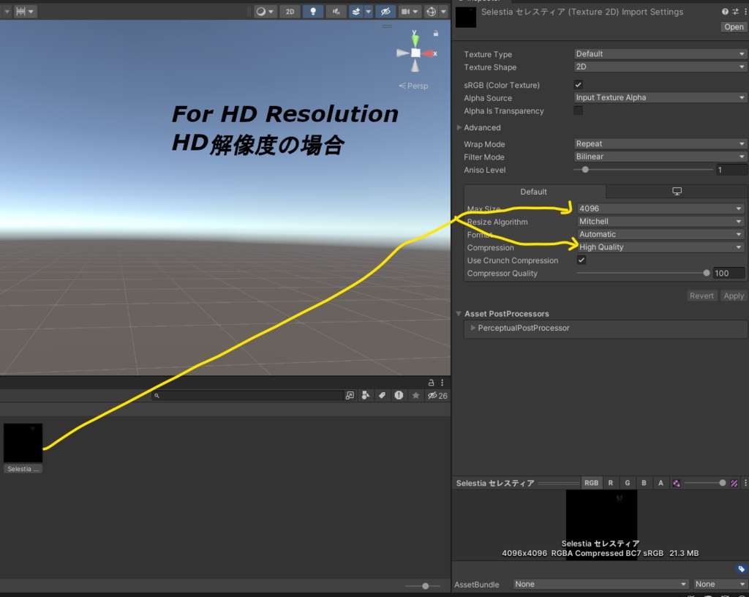
Task: Open the grid snapping dropdown in scene toolbar
Action: click(25, 12)
